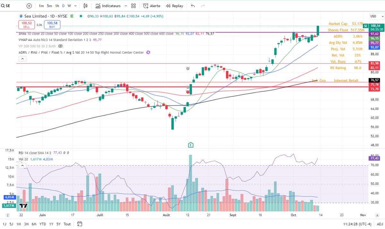Viewport: 385px width, 229px height.
Task: Set range to Tout
Action: (x=67, y=224)
